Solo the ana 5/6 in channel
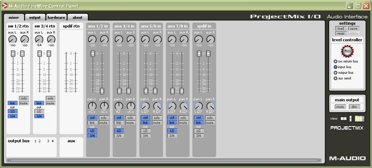The image size is (372, 168). coord(157,118)
